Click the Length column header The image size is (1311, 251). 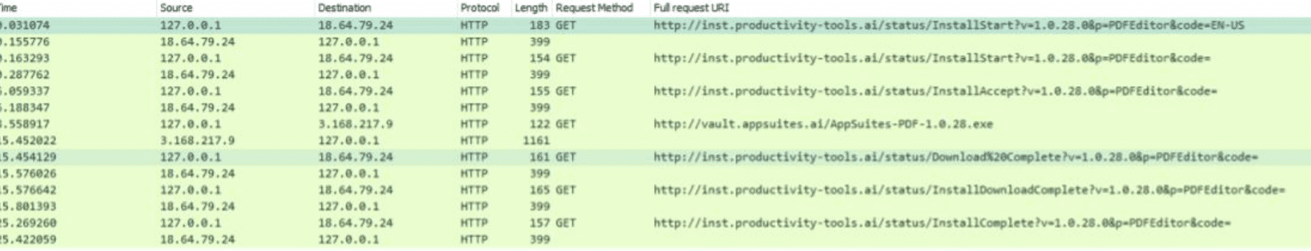pos(531,8)
